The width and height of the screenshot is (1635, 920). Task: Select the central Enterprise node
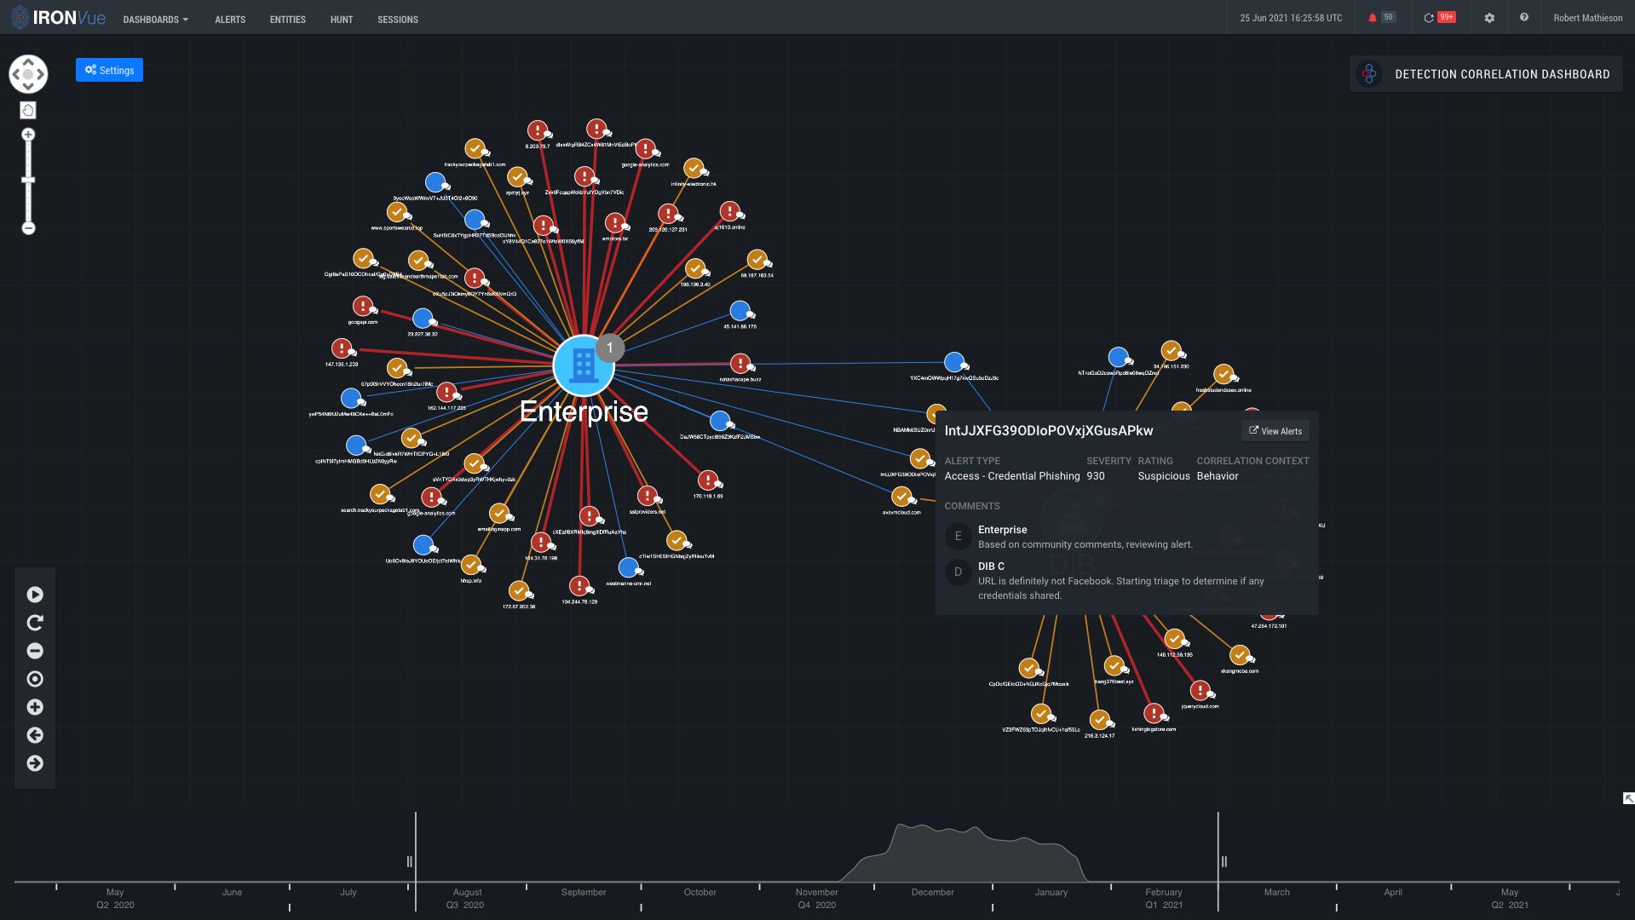584,365
